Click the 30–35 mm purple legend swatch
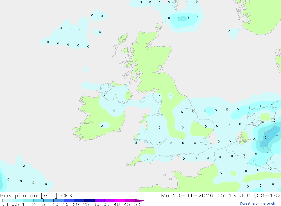This screenshot has width=281, height=206. pos(99,200)
